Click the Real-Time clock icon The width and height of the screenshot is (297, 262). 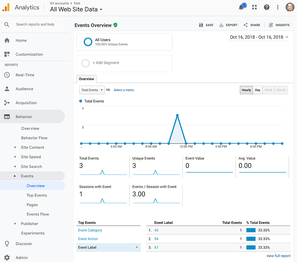(7, 75)
